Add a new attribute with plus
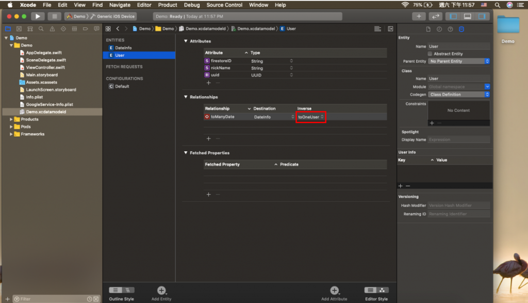Viewport: 528px width, 303px height. point(208,83)
